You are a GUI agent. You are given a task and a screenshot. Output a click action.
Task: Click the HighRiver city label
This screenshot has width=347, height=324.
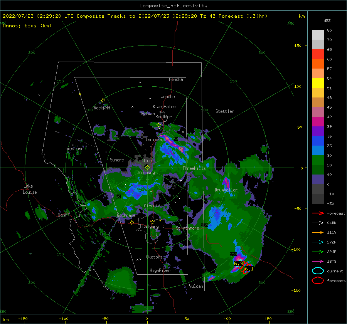(x=160, y=270)
